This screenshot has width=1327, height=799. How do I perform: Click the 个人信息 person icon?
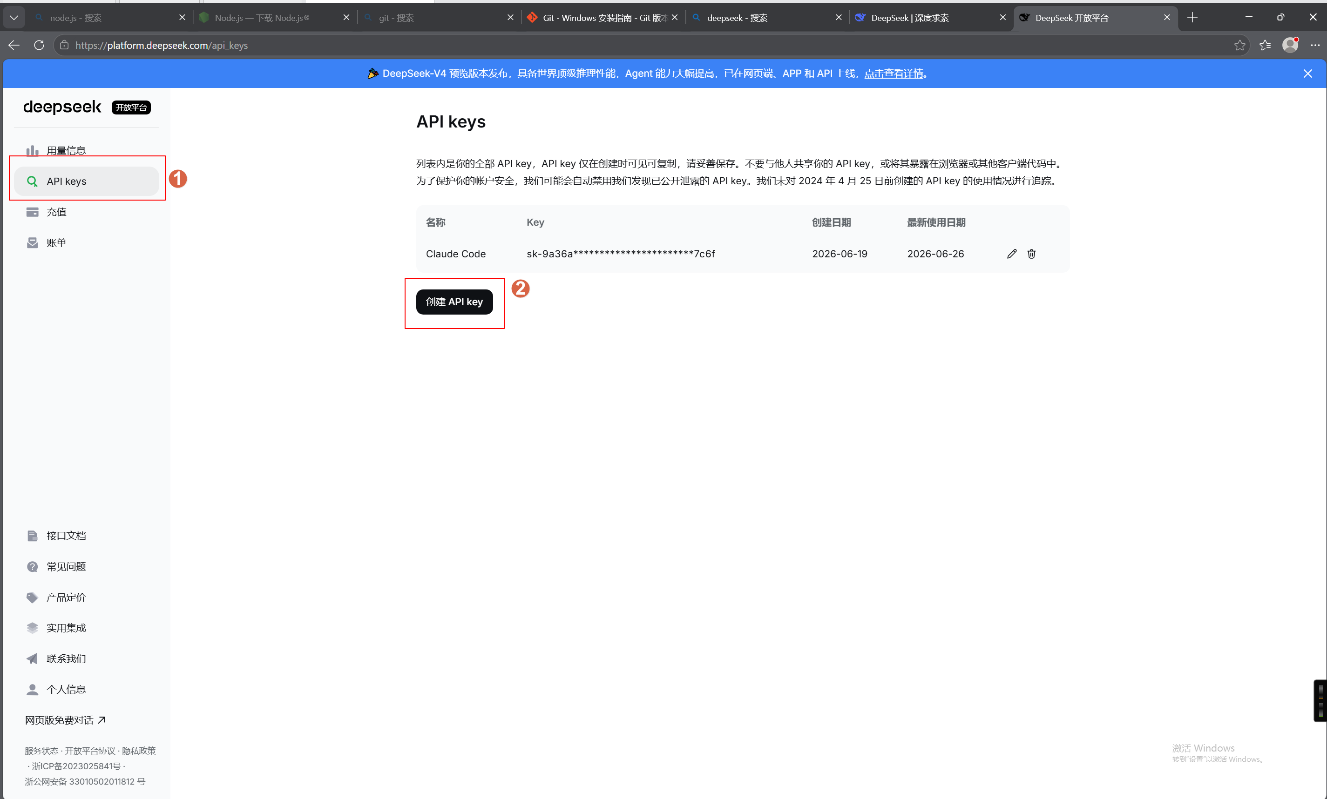point(32,689)
